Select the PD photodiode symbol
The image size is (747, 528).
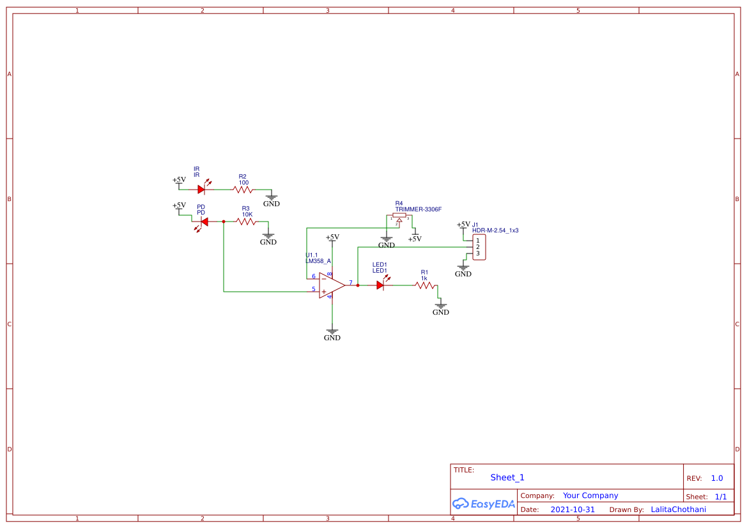tap(204, 221)
